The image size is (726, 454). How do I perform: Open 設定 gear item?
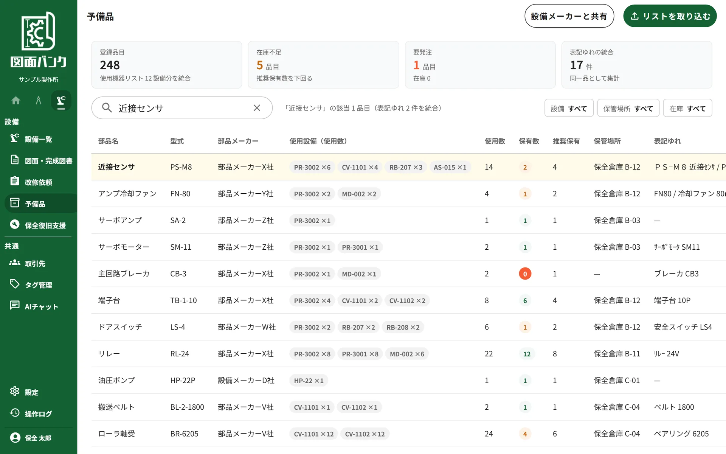tap(39, 392)
